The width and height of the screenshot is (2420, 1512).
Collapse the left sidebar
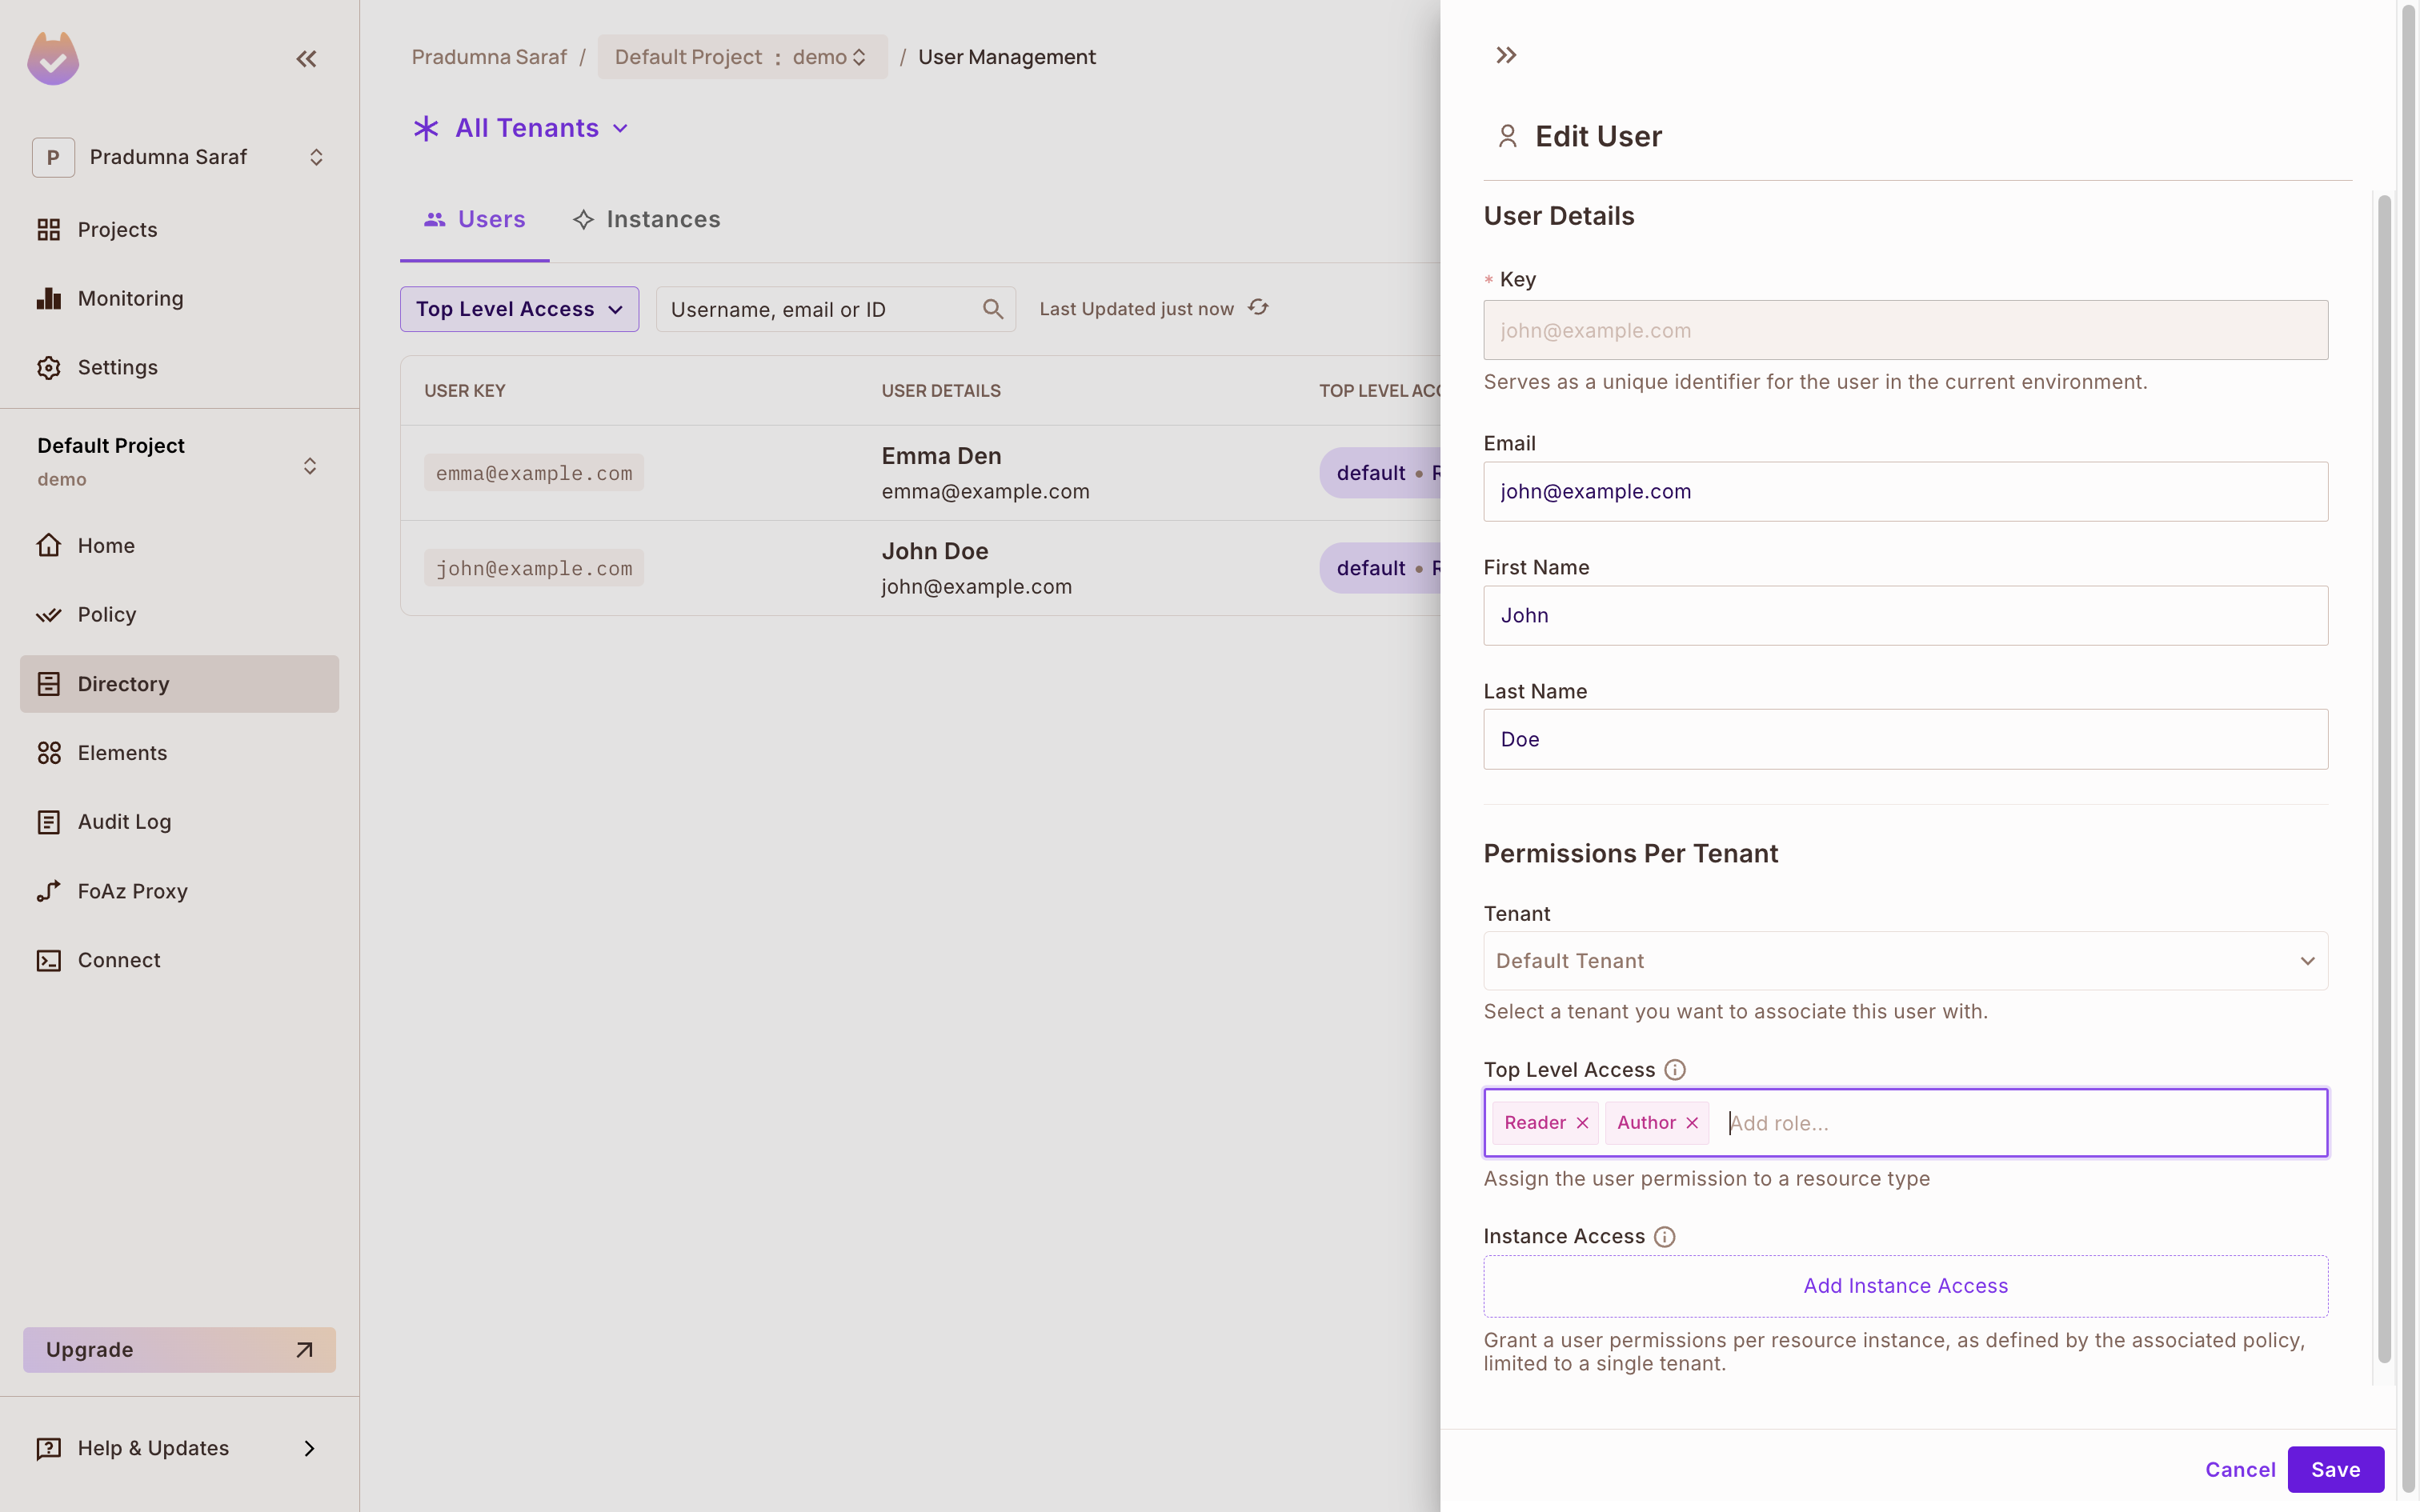[x=306, y=58]
